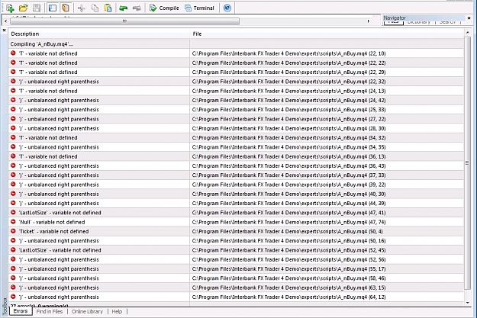Click the editor horizontal scrollbar right arrow
The width and height of the screenshot is (477, 318).
pos(368,21)
